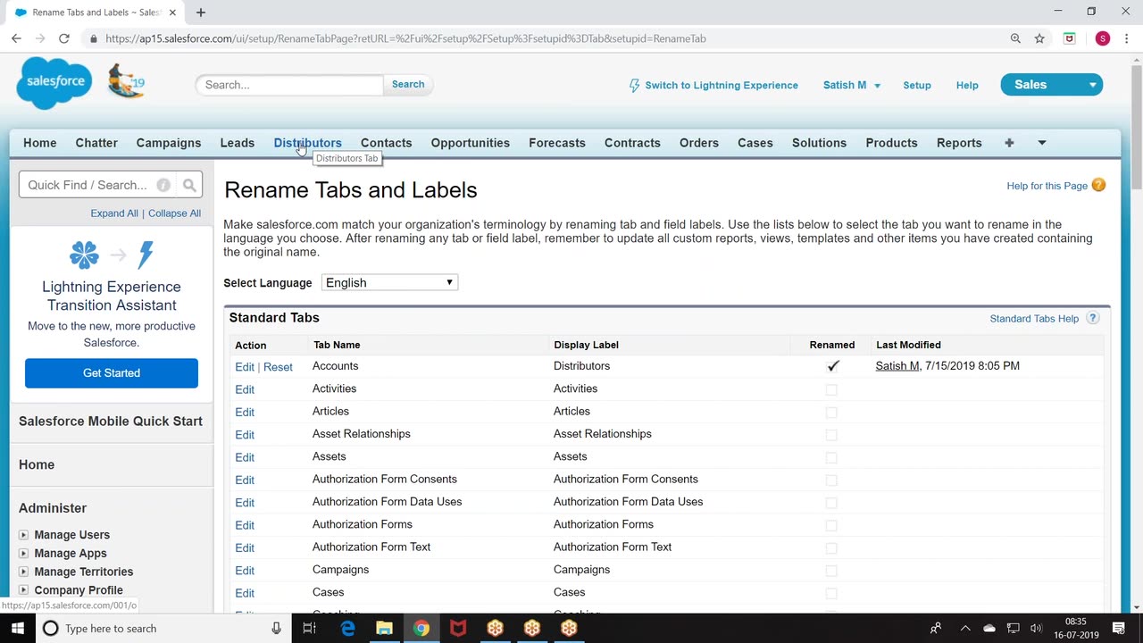
Task: Open the Distributors tab
Action: [307, 143]
